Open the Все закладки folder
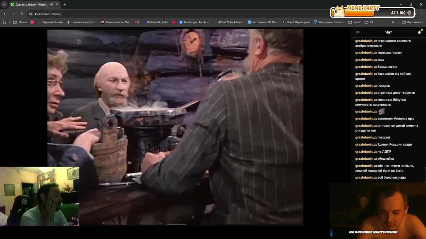The image size is (426, 239). click(412, 22)
